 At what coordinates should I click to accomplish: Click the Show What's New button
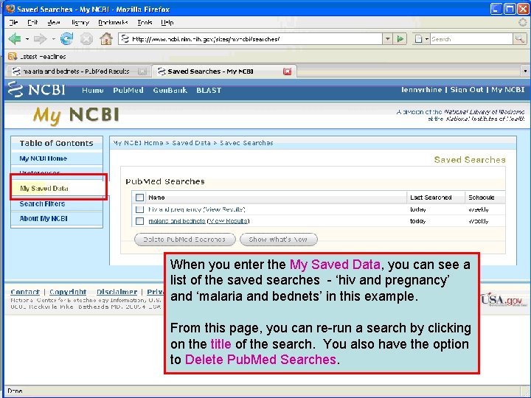278,240
